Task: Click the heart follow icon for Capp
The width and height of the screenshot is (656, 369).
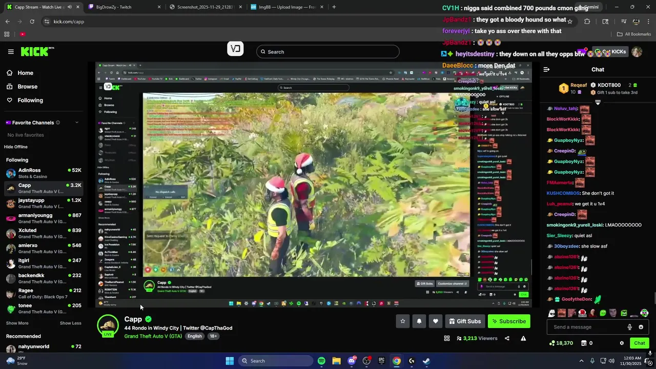Action: pos(436,321)
